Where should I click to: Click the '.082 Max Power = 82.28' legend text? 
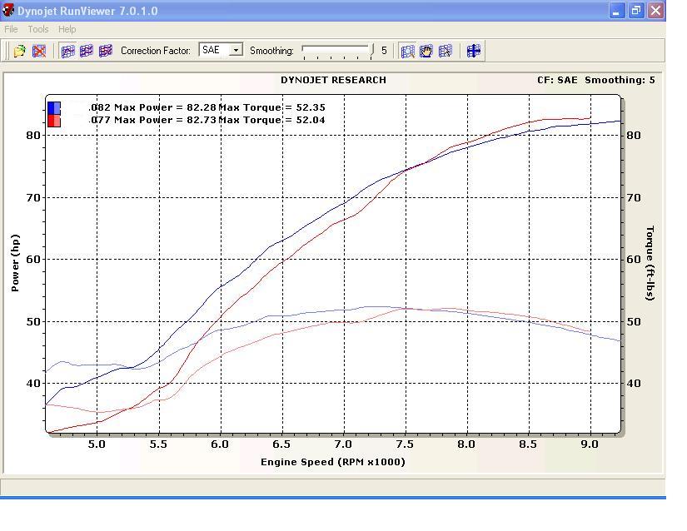[152, 107]
